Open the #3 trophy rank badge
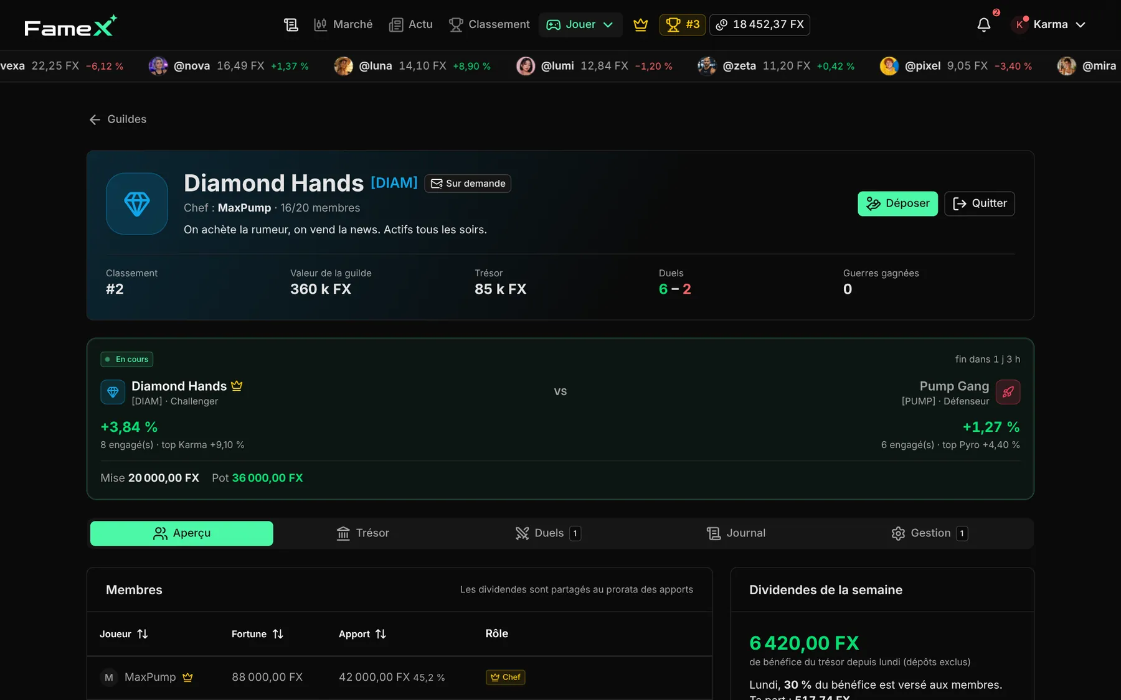Image resolution: width=1121 pixels, height=700 pixels. click(x=683, y=25)
